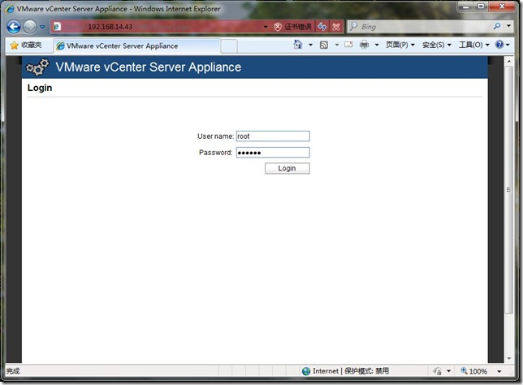Click the vCenter gears logo in header
The height and width of the screenshot is (385, 523).
(x=37, y=67)
